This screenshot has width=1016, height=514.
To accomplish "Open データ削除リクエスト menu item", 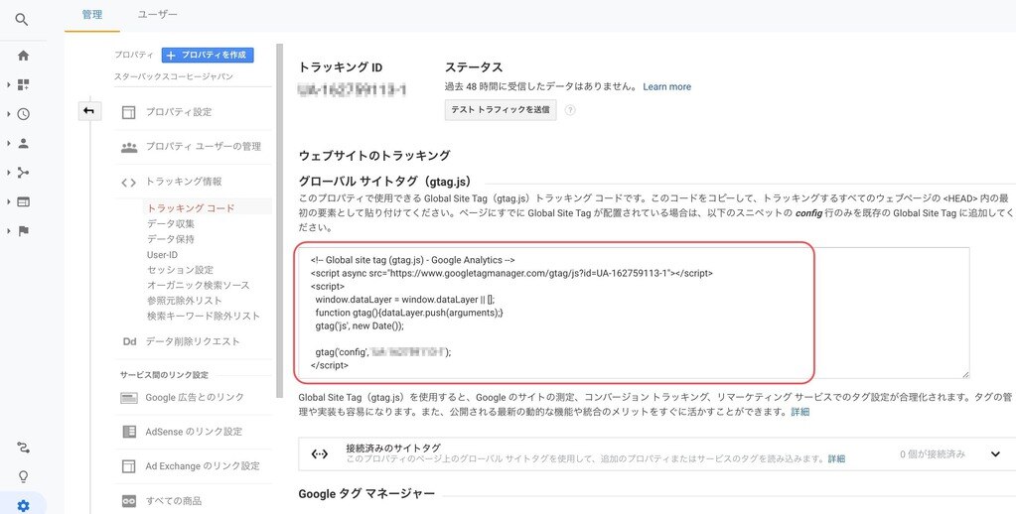I will pos(193,341).
